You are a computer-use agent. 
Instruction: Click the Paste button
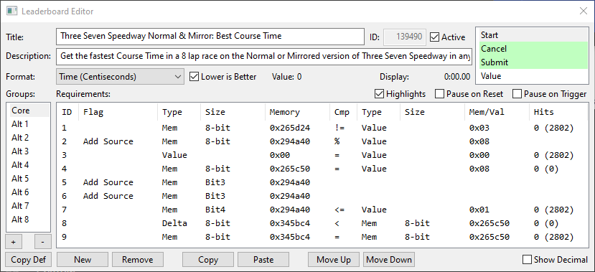coord(263,260)
